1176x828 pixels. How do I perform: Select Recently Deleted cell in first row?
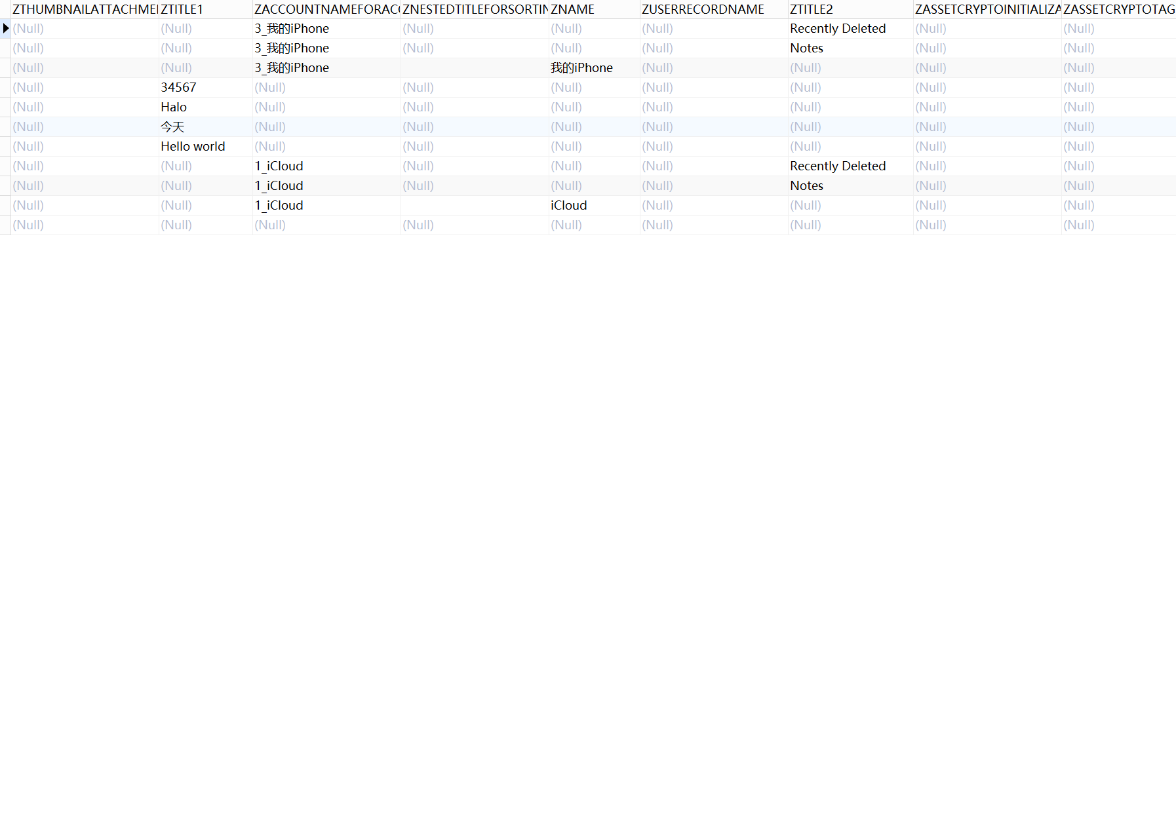tap(837, 28)
